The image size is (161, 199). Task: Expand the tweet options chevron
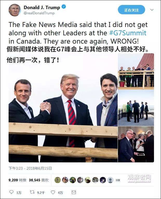point(152,10)
